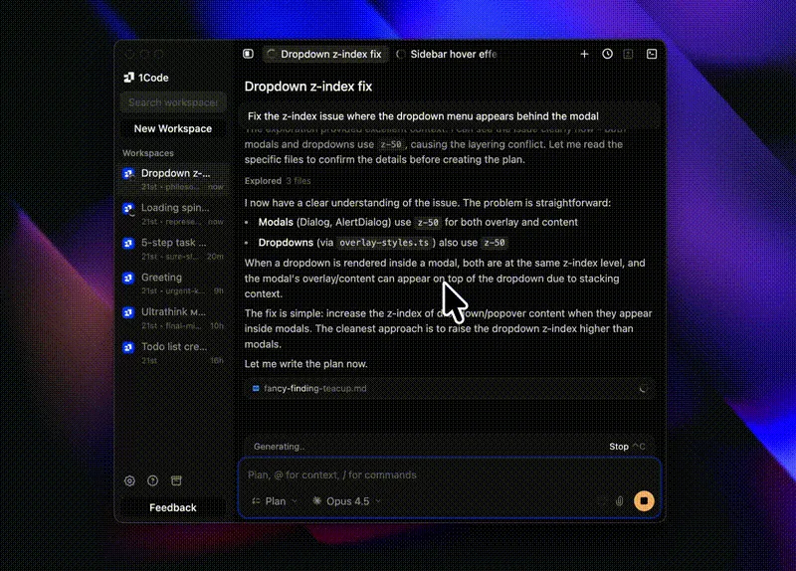Image resolution: width=796 pixels, height=571 pixels.
Task: Click the New Workspace button
Action: pyautogui.click(x=173, y=128)
